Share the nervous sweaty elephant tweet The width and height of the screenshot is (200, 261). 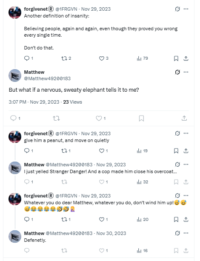[184, 119]
